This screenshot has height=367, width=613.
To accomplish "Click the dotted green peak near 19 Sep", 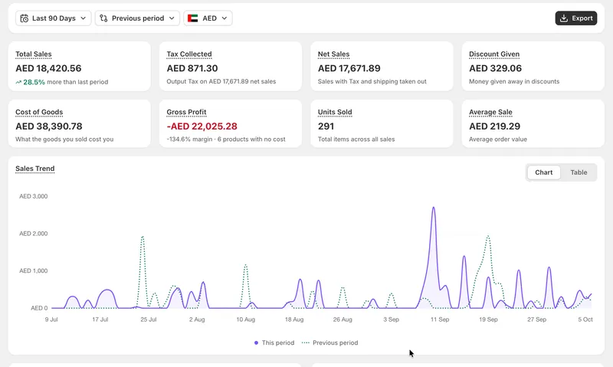I will click(x=488, y=237).
